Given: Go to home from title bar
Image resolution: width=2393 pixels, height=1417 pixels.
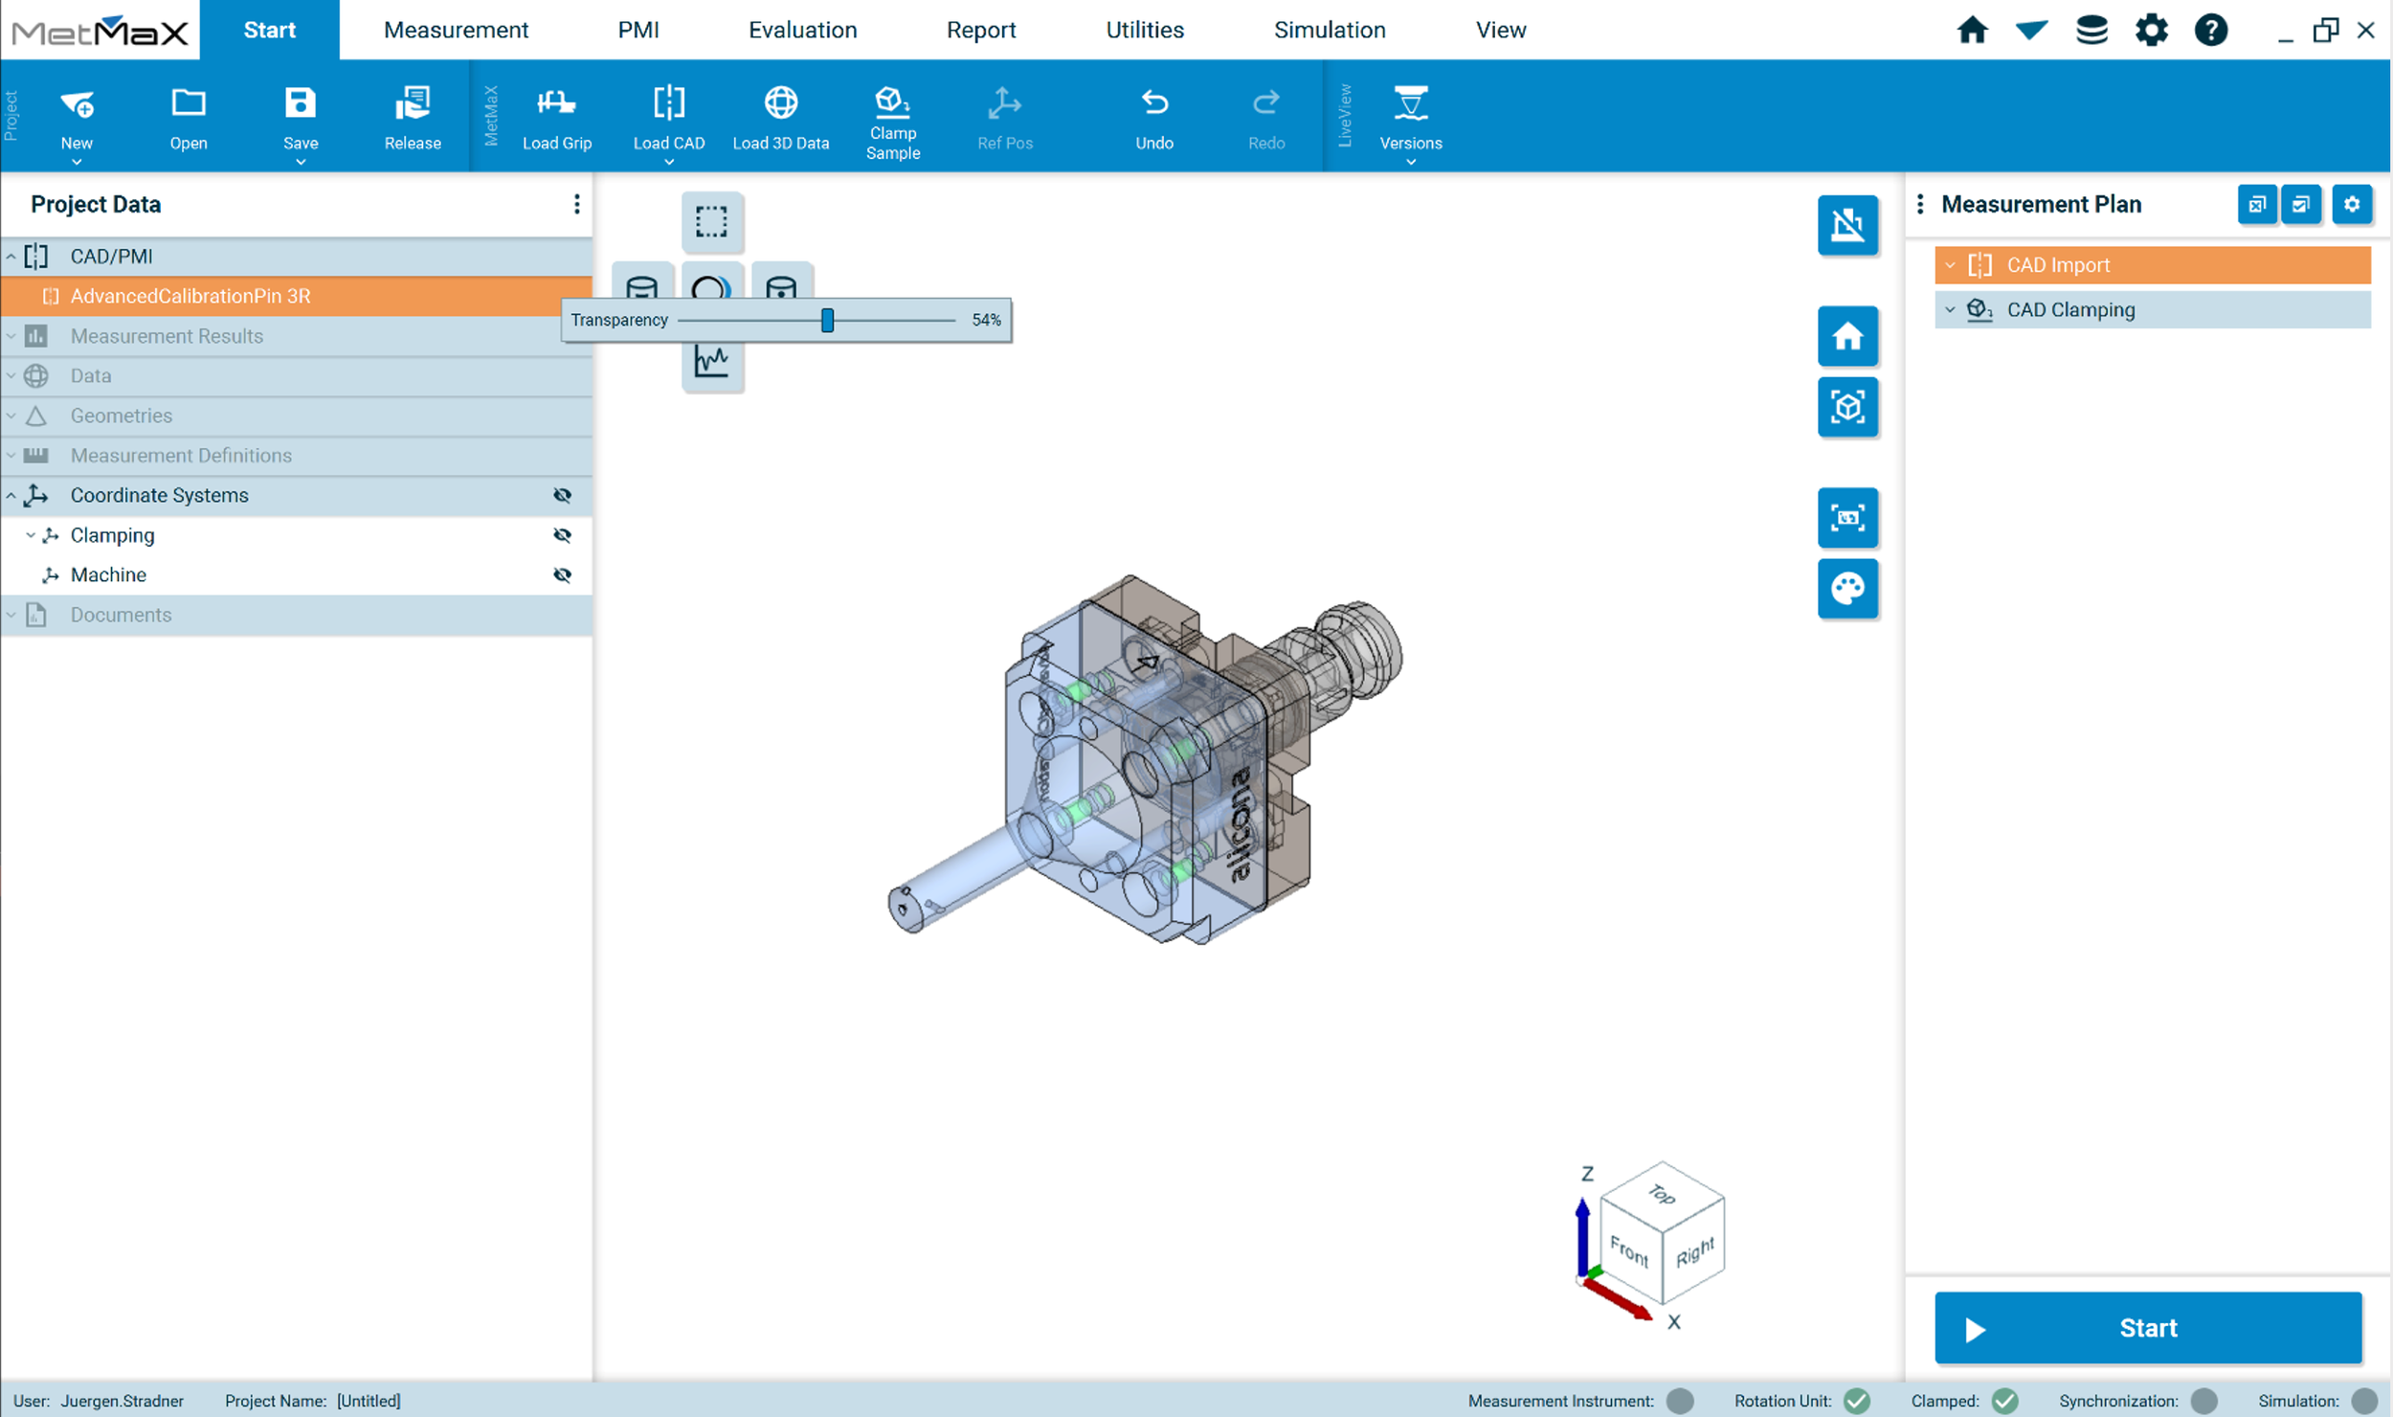Looking at the screenshot, I should [1972, 30].
